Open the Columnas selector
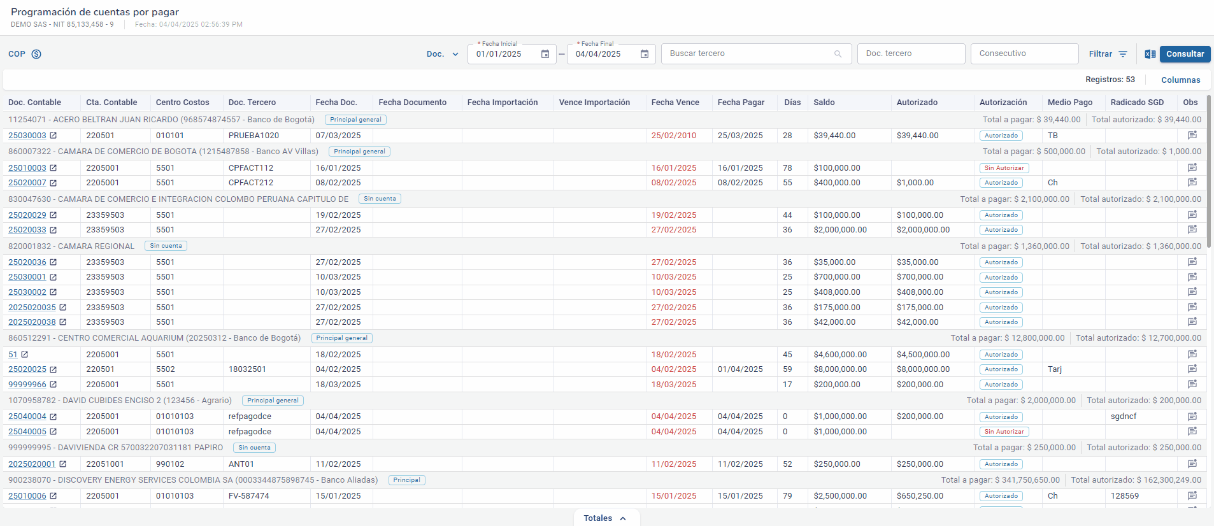Screen dimensions: 1214x526 [x=1180, y=80]
